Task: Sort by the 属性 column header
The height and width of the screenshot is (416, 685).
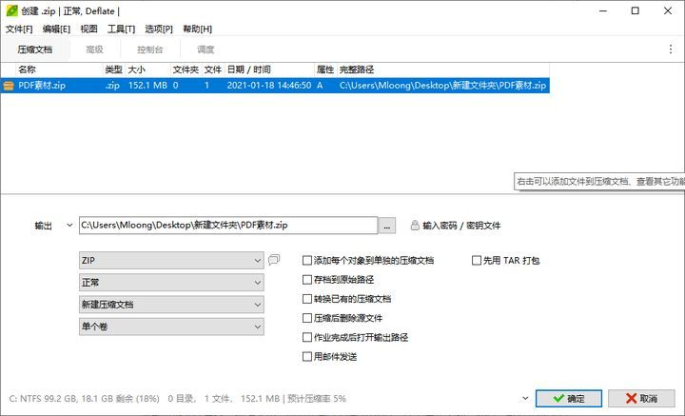Action: coord(325,69)
